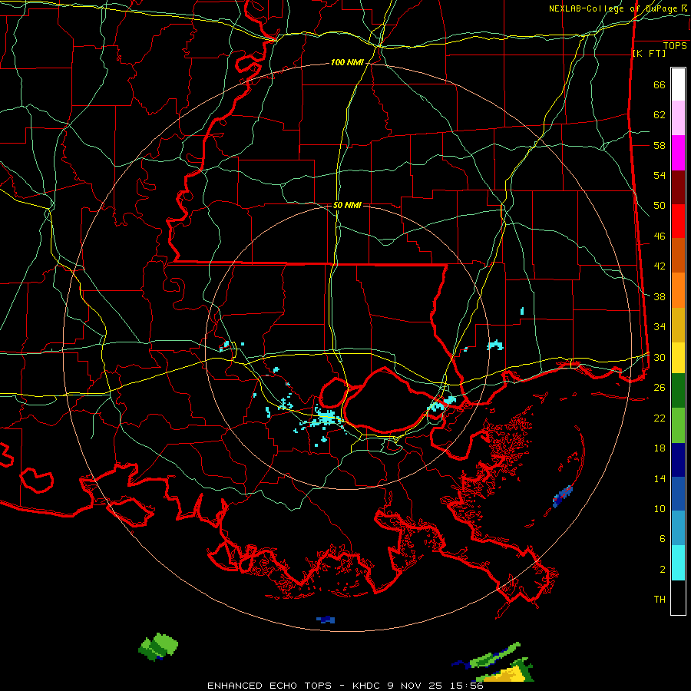Image resolution: width=691 pixels, height=691 pixels.
Task: Click the "TOPS" legend title
Action: [x=675, y=45]
